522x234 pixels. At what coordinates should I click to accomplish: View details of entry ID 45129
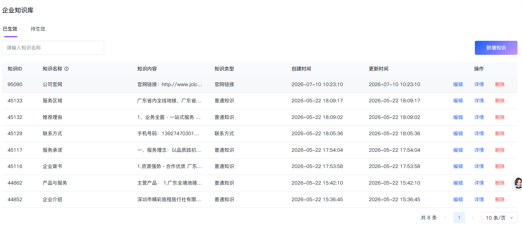pos(479,134)
